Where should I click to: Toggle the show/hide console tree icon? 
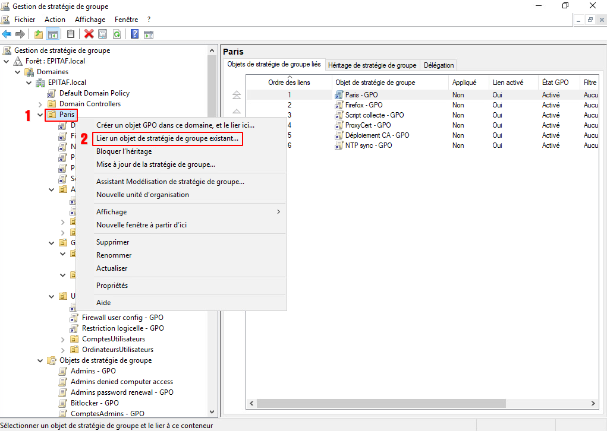pyautogui.click(x=52, y=34)
